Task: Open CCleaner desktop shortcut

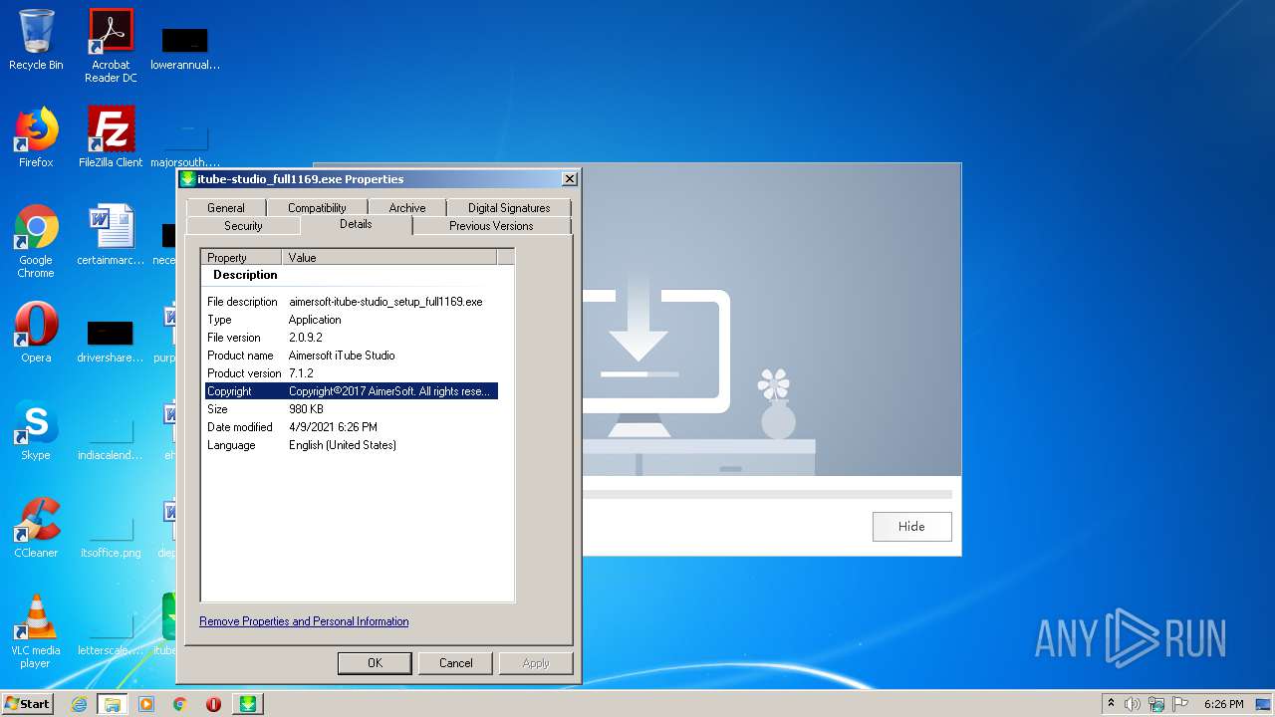Action: point(36,528)
